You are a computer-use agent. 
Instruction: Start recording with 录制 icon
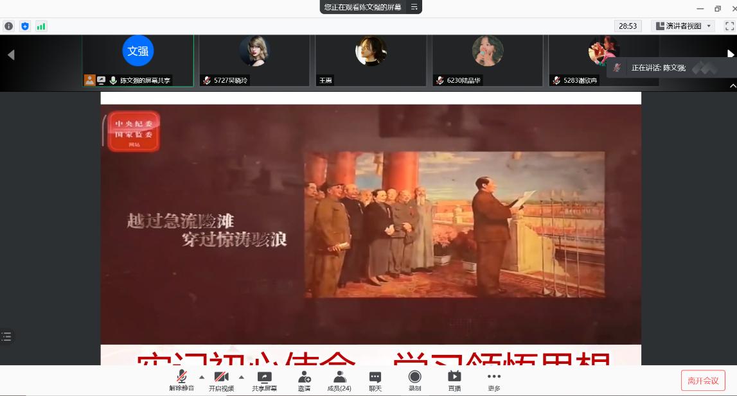415,381
